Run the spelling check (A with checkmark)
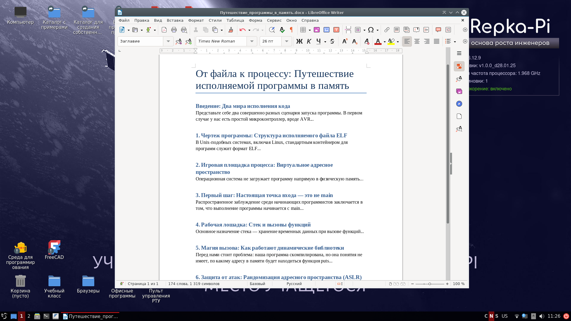 tap(282, 30)
